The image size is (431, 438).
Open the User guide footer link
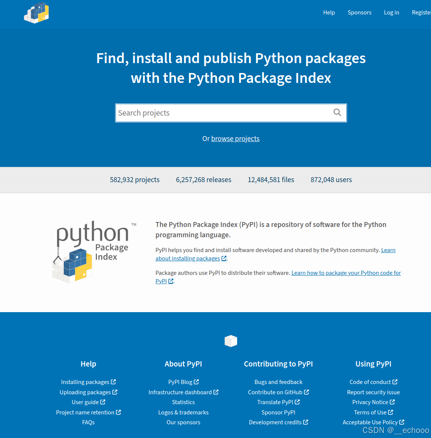point(85,402)
